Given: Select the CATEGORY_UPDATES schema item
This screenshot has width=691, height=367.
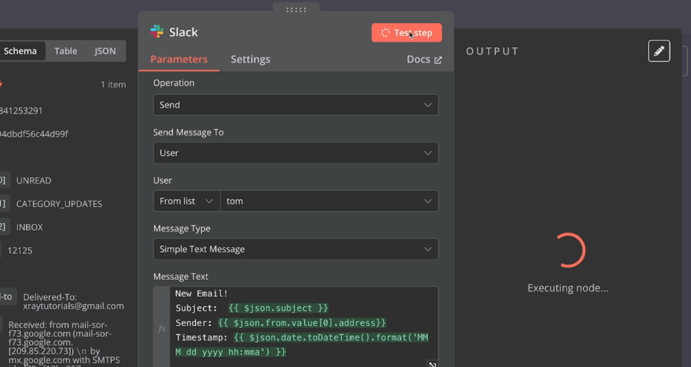Looking at the screenshot, I should click(x=59, y=204).
